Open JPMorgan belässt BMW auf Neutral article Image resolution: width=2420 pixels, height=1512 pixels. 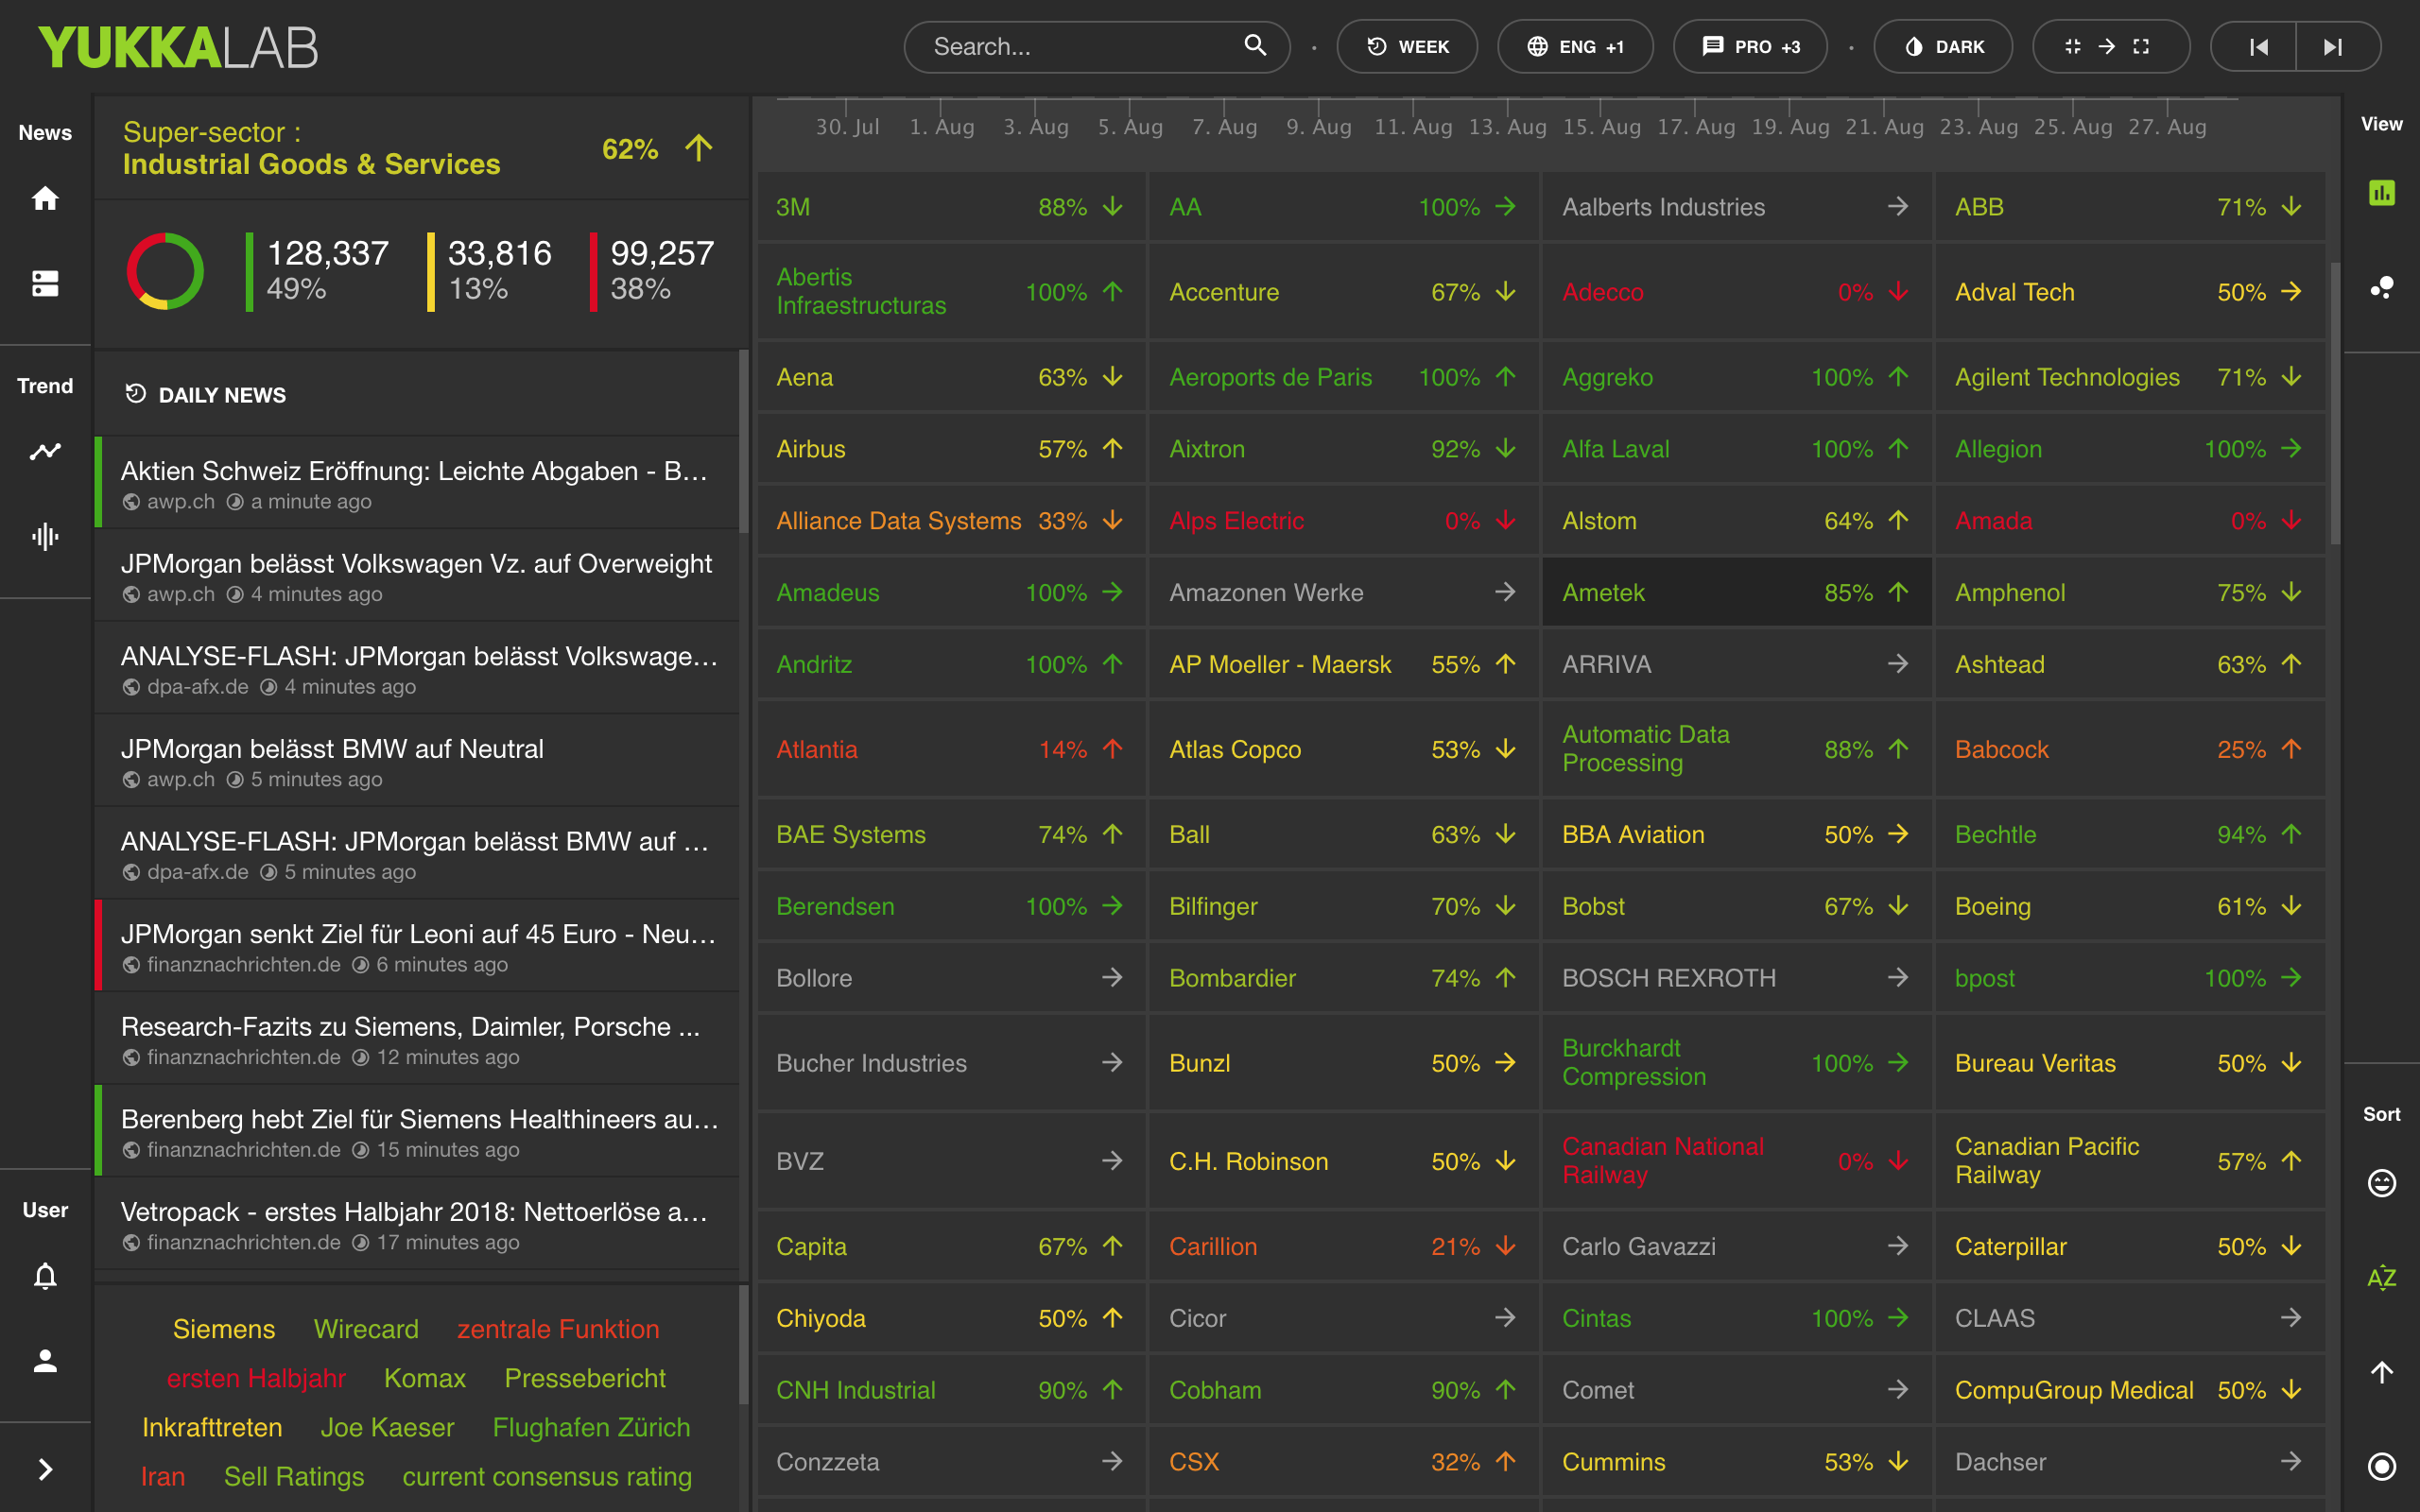pyautogui.click(x=417, y=761)
